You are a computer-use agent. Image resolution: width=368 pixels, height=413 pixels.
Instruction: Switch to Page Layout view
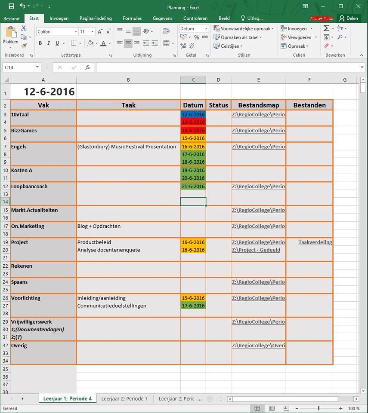[x=272, y=408]
